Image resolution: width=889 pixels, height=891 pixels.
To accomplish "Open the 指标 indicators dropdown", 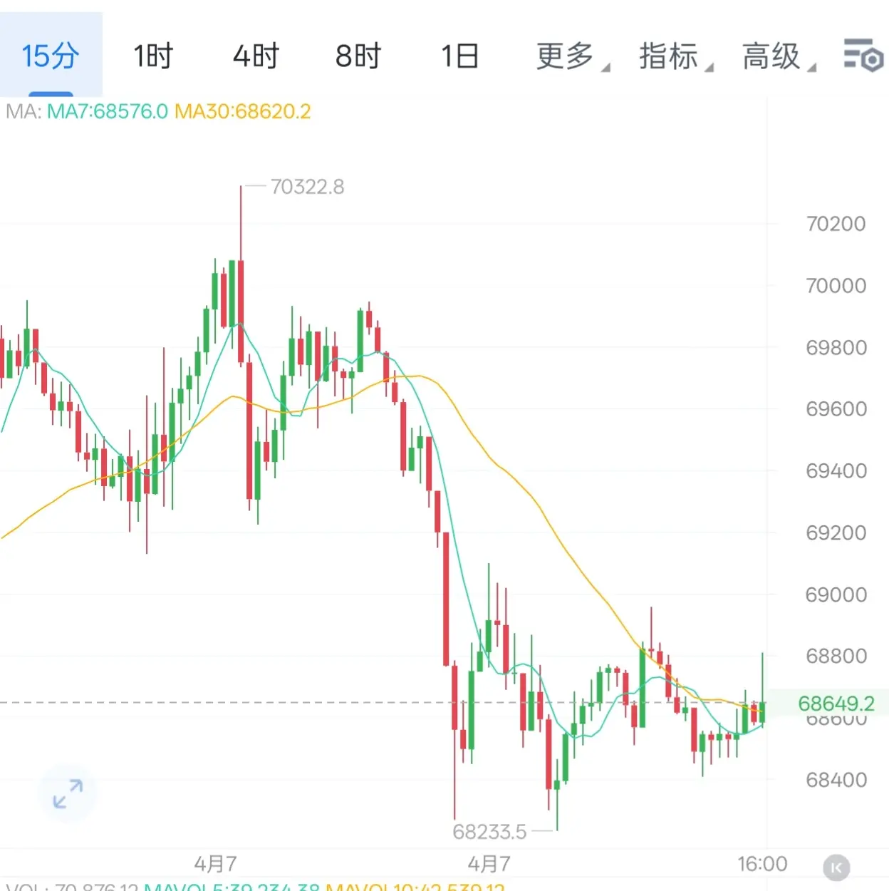I will click(675, 56).
